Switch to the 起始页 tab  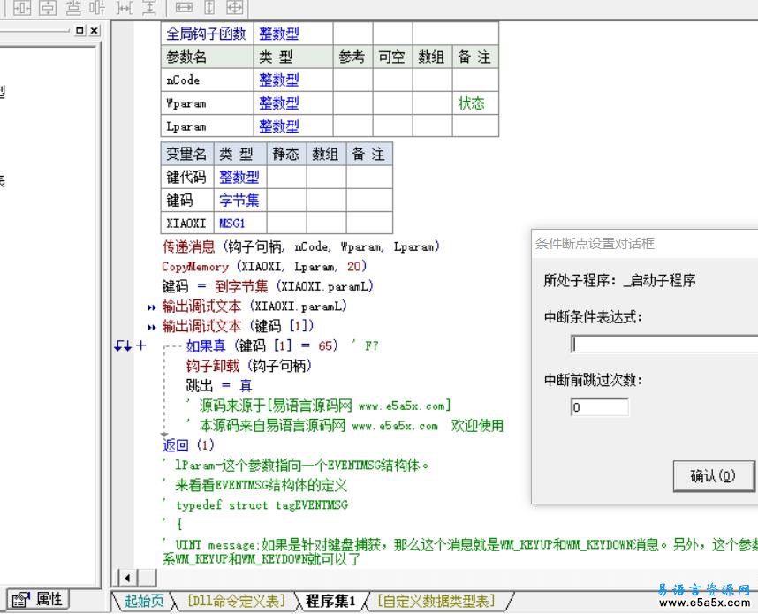click(144, 601)
